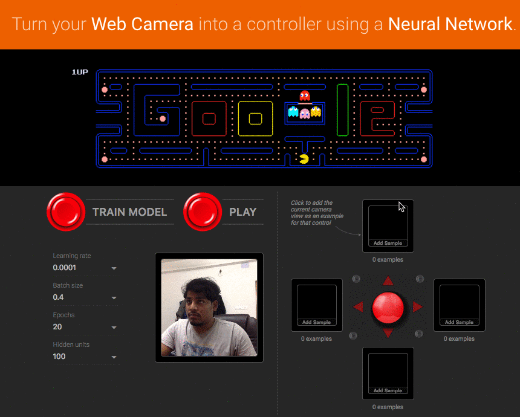Add Sample for the right control
The width and height of the screenshot is (520, 417).
click(459, 322)
